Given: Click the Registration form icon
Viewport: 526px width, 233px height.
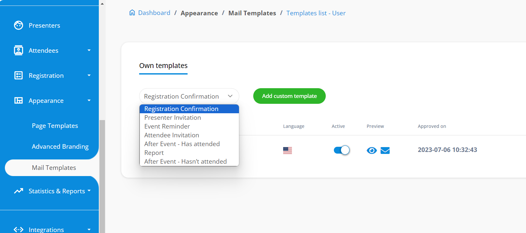Looking at the screenshot, I should point(19,75).
